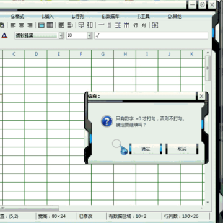Select column header I
The height and width of the screenshot is (223, 223).
[x=147, y=54]
